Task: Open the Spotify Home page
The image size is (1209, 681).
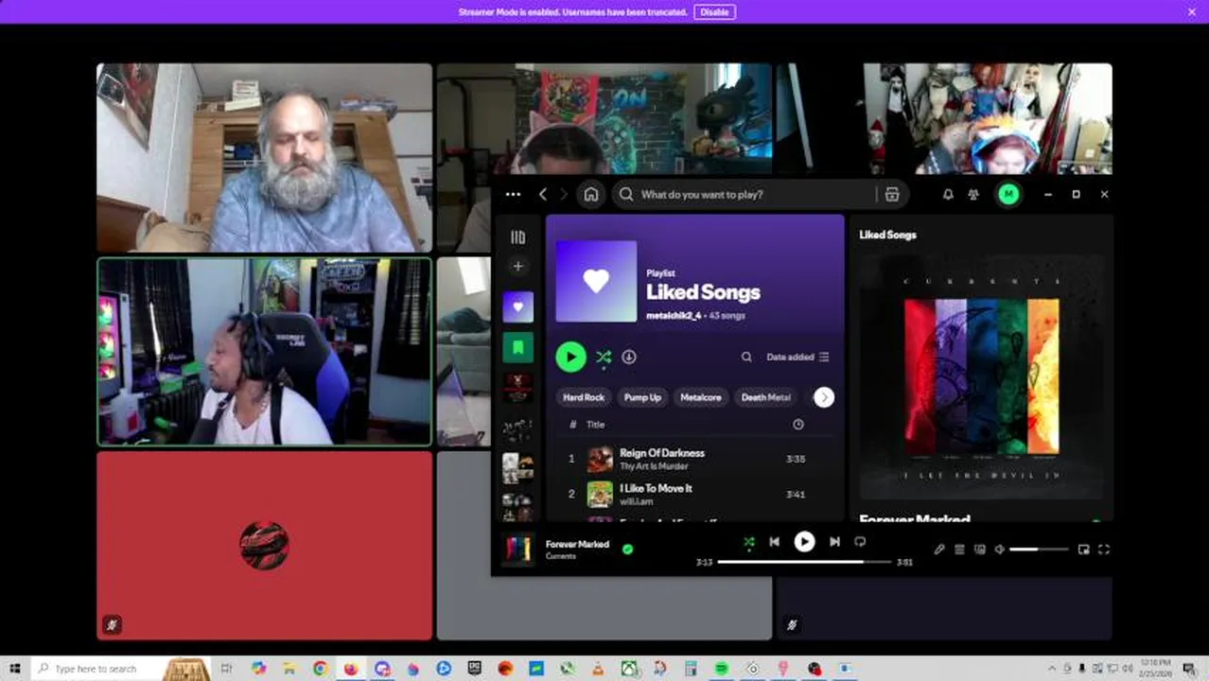Action: tap(591, 194)
